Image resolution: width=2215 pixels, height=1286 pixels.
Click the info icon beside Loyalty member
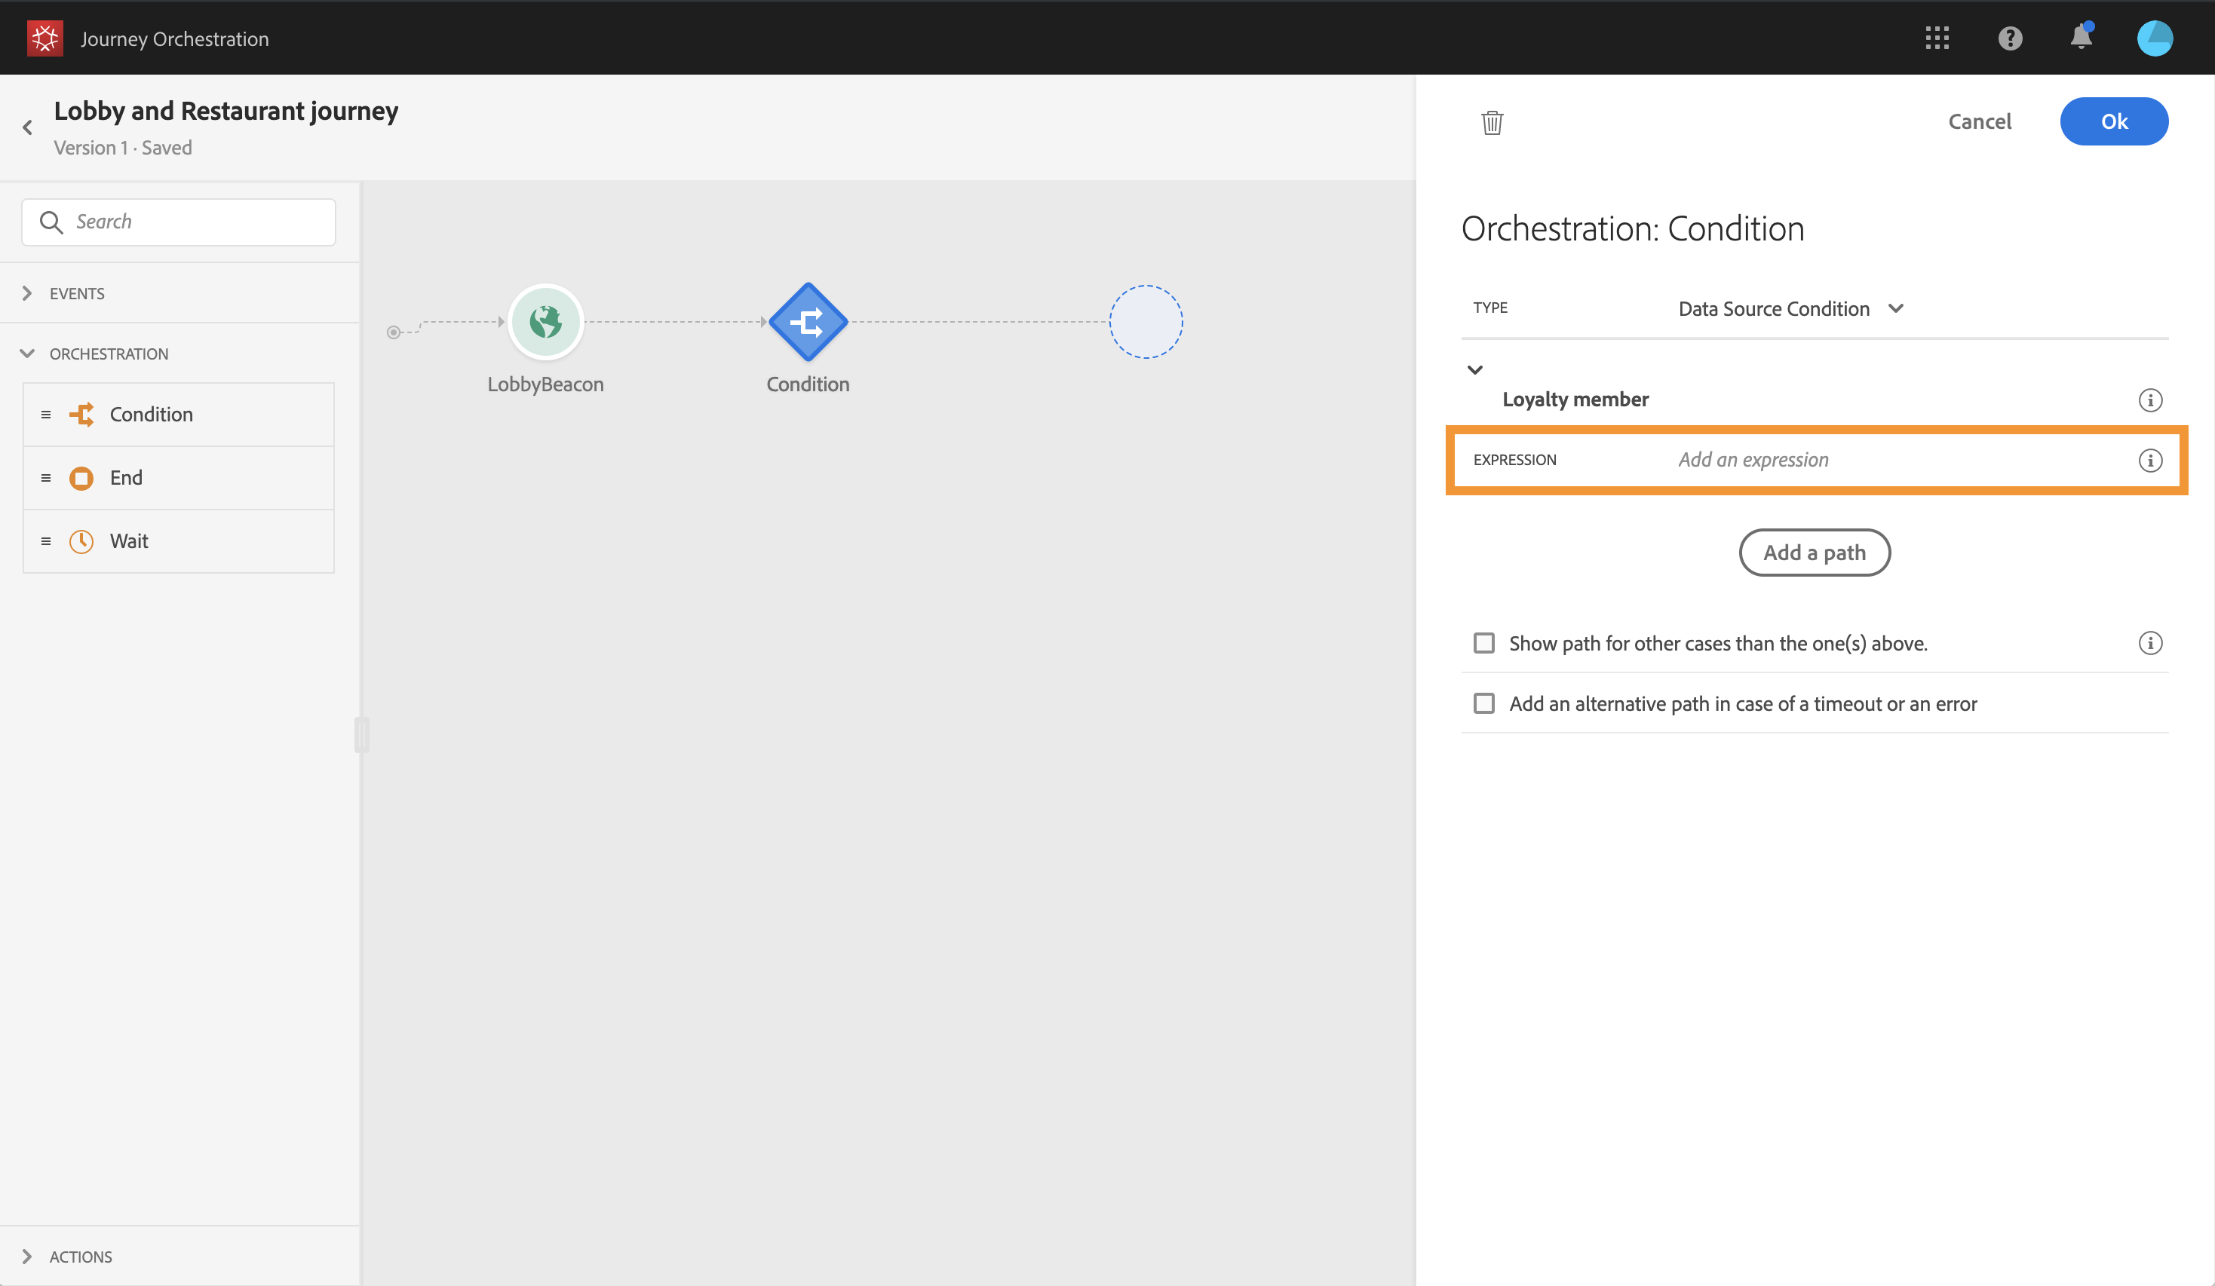click(2150, 400)
